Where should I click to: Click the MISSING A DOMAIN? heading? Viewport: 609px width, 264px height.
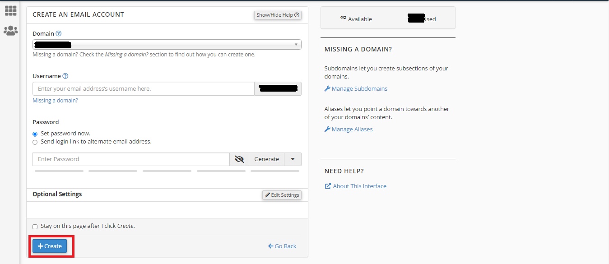(x=358, y=49)
